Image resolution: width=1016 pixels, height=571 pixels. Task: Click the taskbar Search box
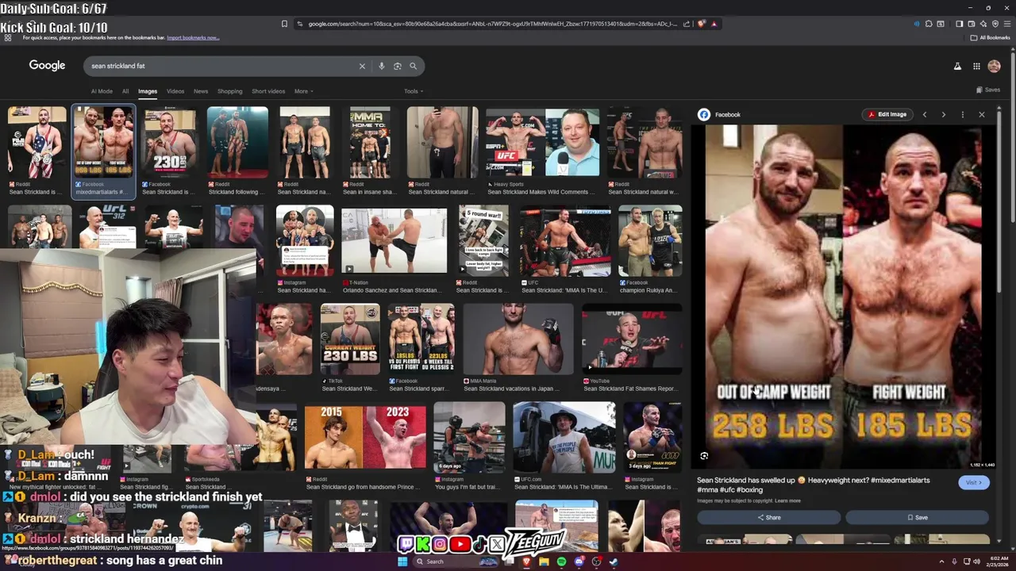[456, 561]
